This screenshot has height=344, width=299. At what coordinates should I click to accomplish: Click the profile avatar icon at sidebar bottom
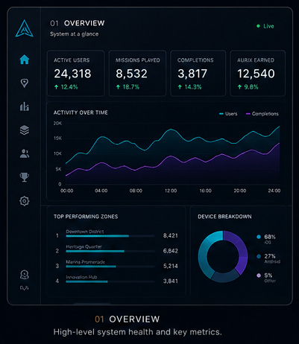(x=25, y=275)
